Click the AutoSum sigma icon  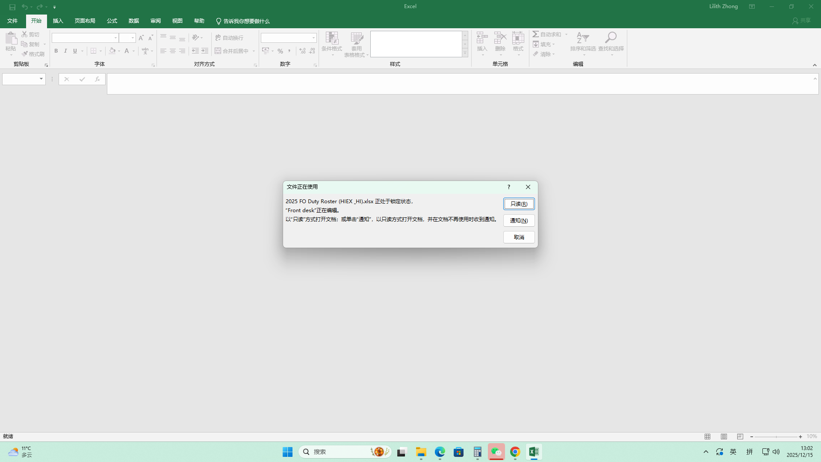pyautogui.click(x=536, y=34)
